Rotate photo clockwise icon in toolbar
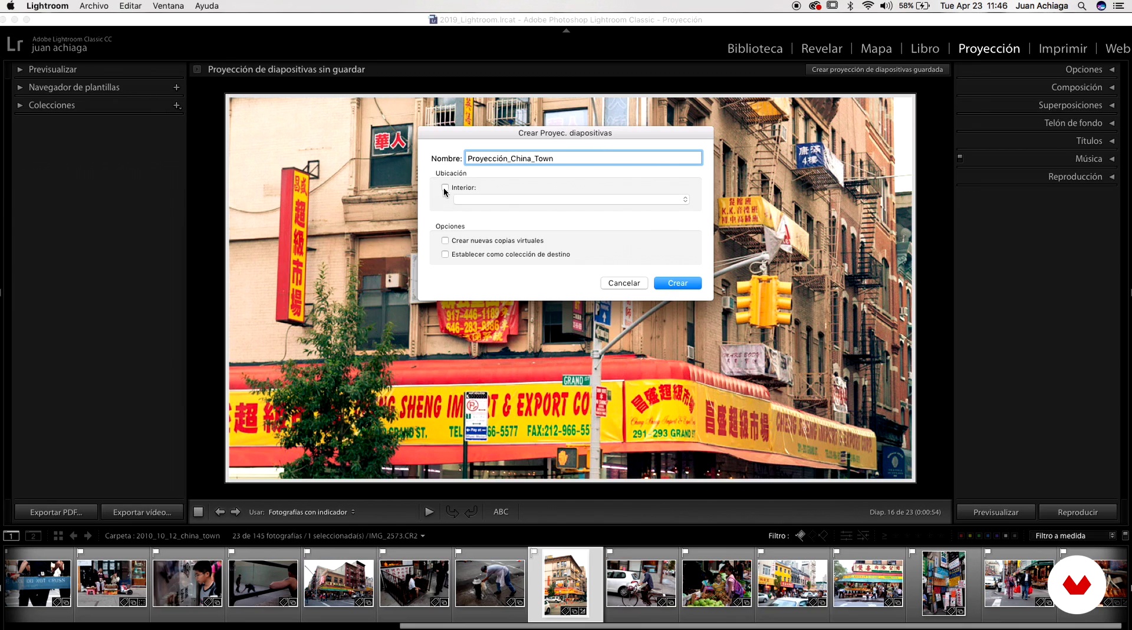The image size is (1132, 630). [471, 512]
